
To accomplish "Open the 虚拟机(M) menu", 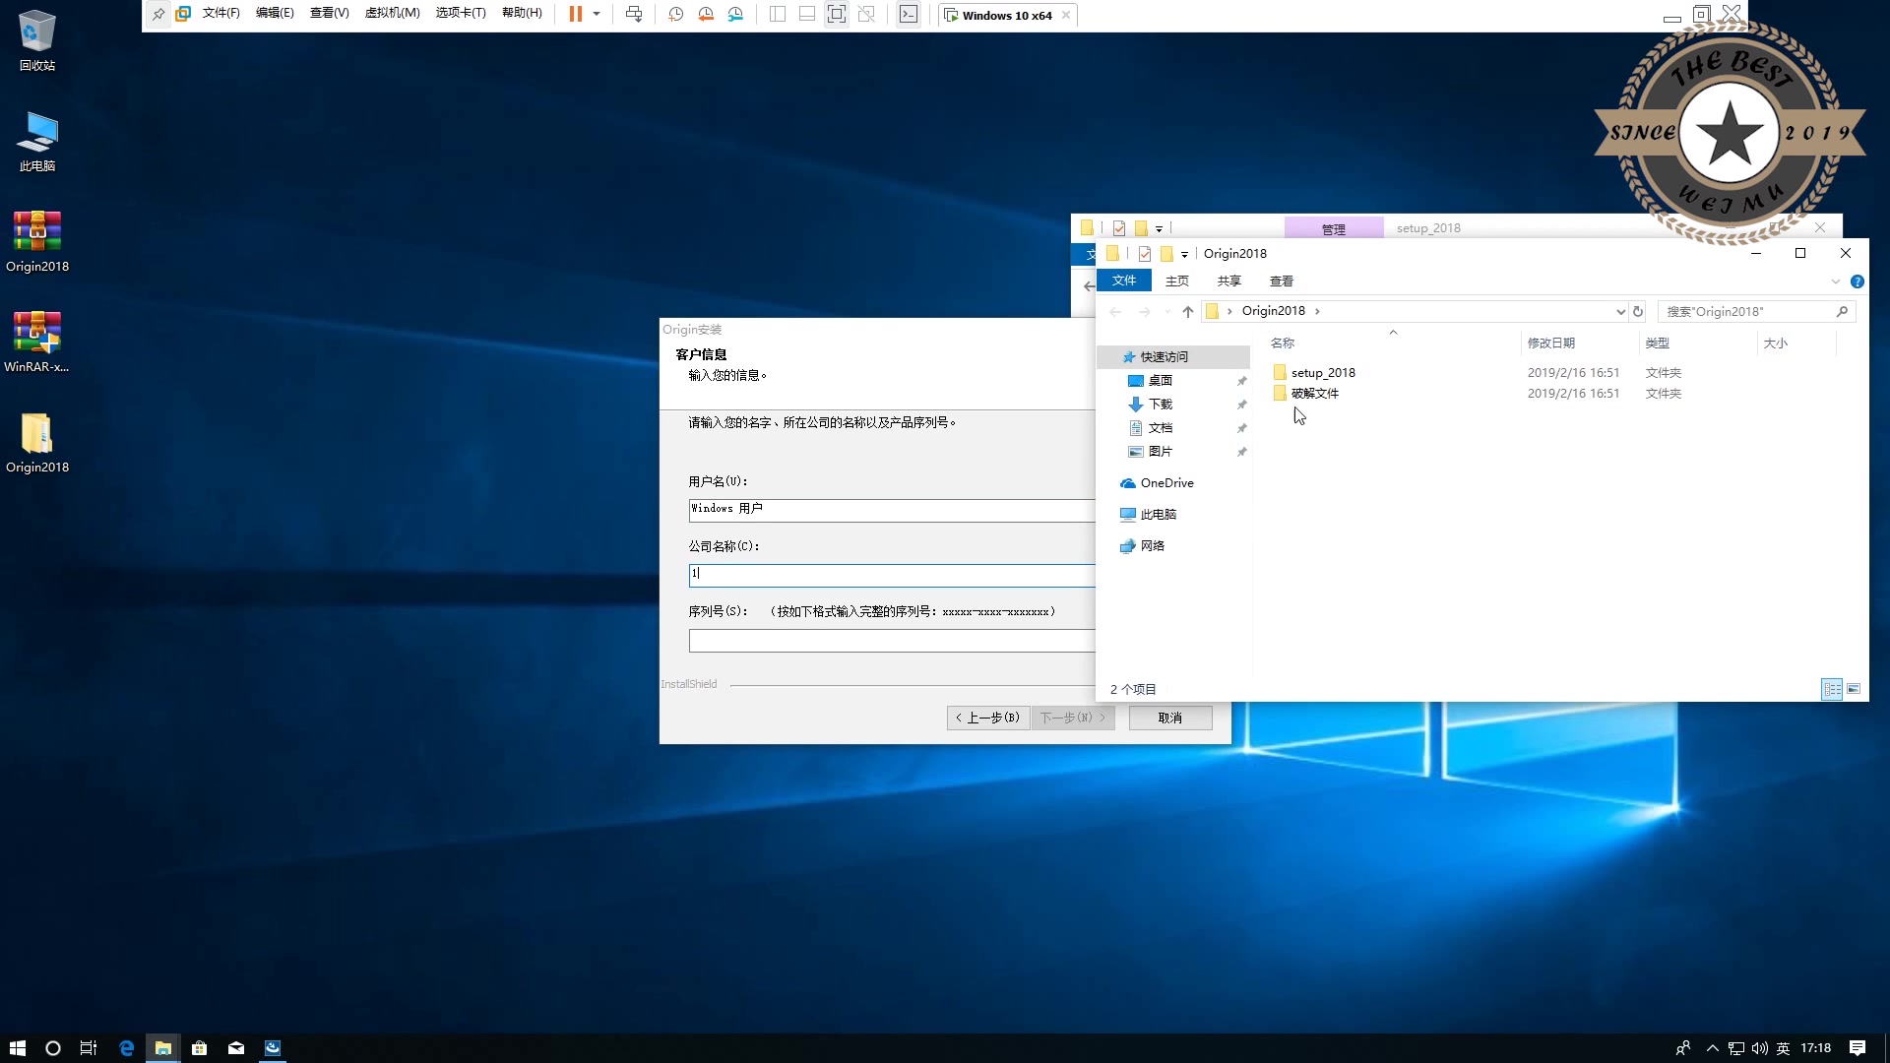I will click(x=392, y=14).
